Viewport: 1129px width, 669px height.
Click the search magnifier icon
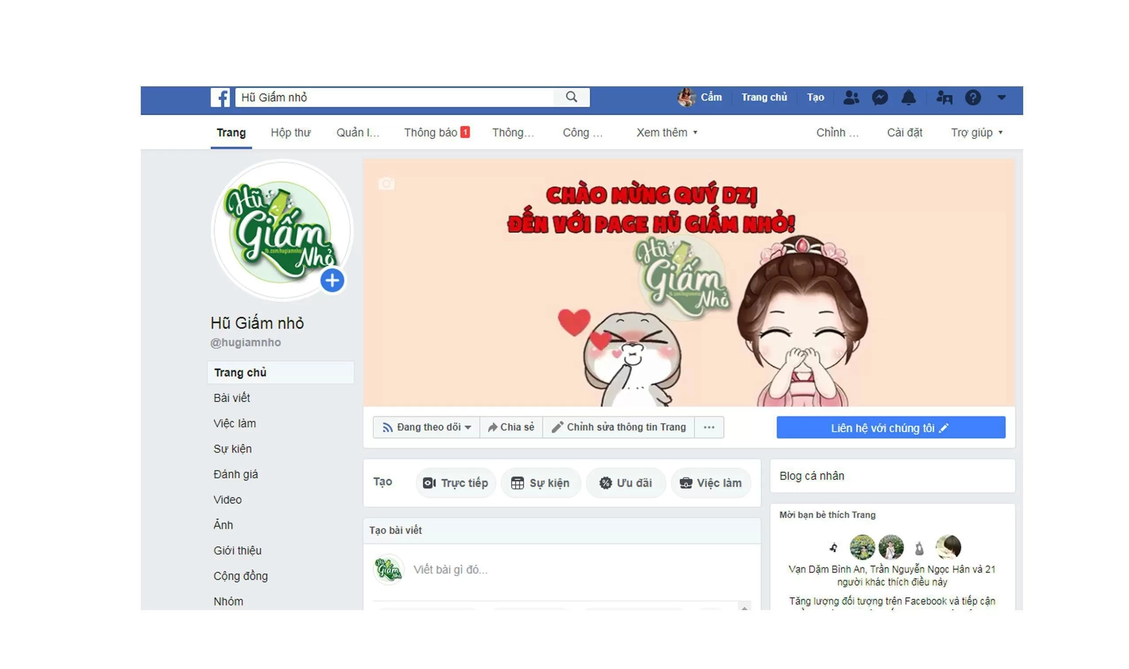(571, 97)
